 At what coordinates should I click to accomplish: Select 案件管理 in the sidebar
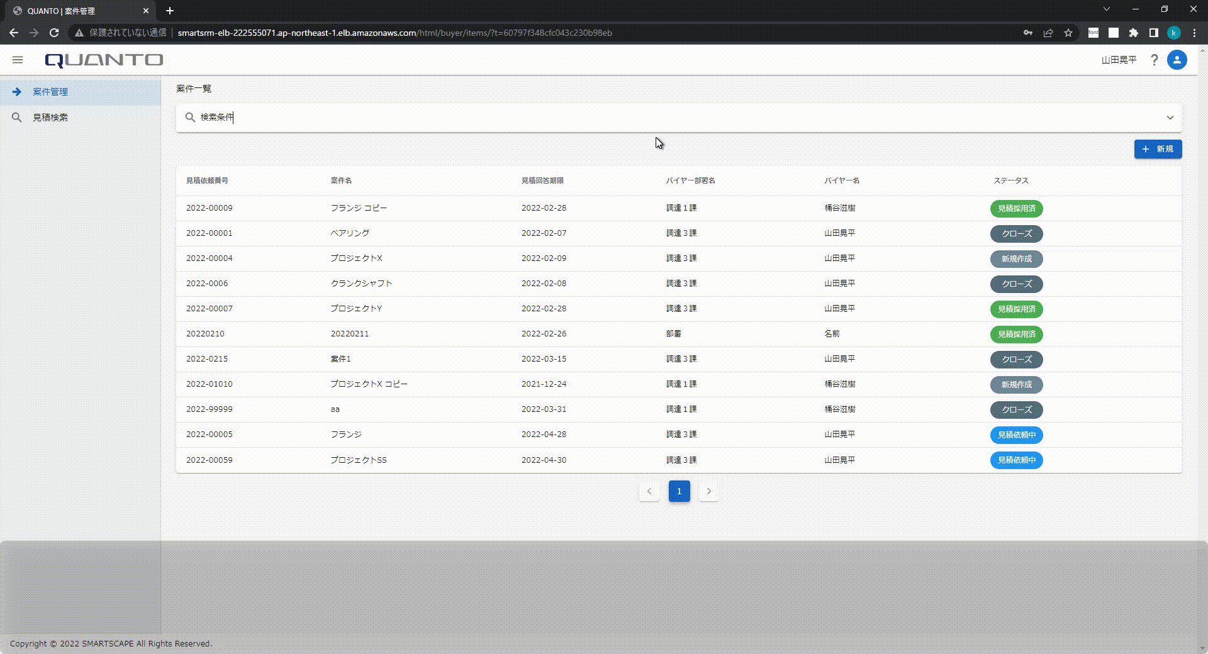[81, 92]
